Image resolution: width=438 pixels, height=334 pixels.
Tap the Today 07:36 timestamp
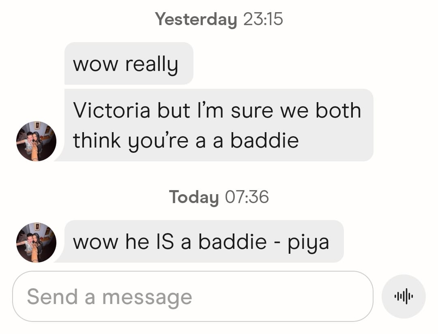219,197
